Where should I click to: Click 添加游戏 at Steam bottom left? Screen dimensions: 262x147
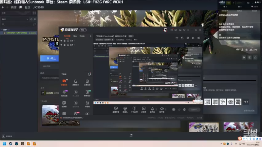[x=7, y=136]
